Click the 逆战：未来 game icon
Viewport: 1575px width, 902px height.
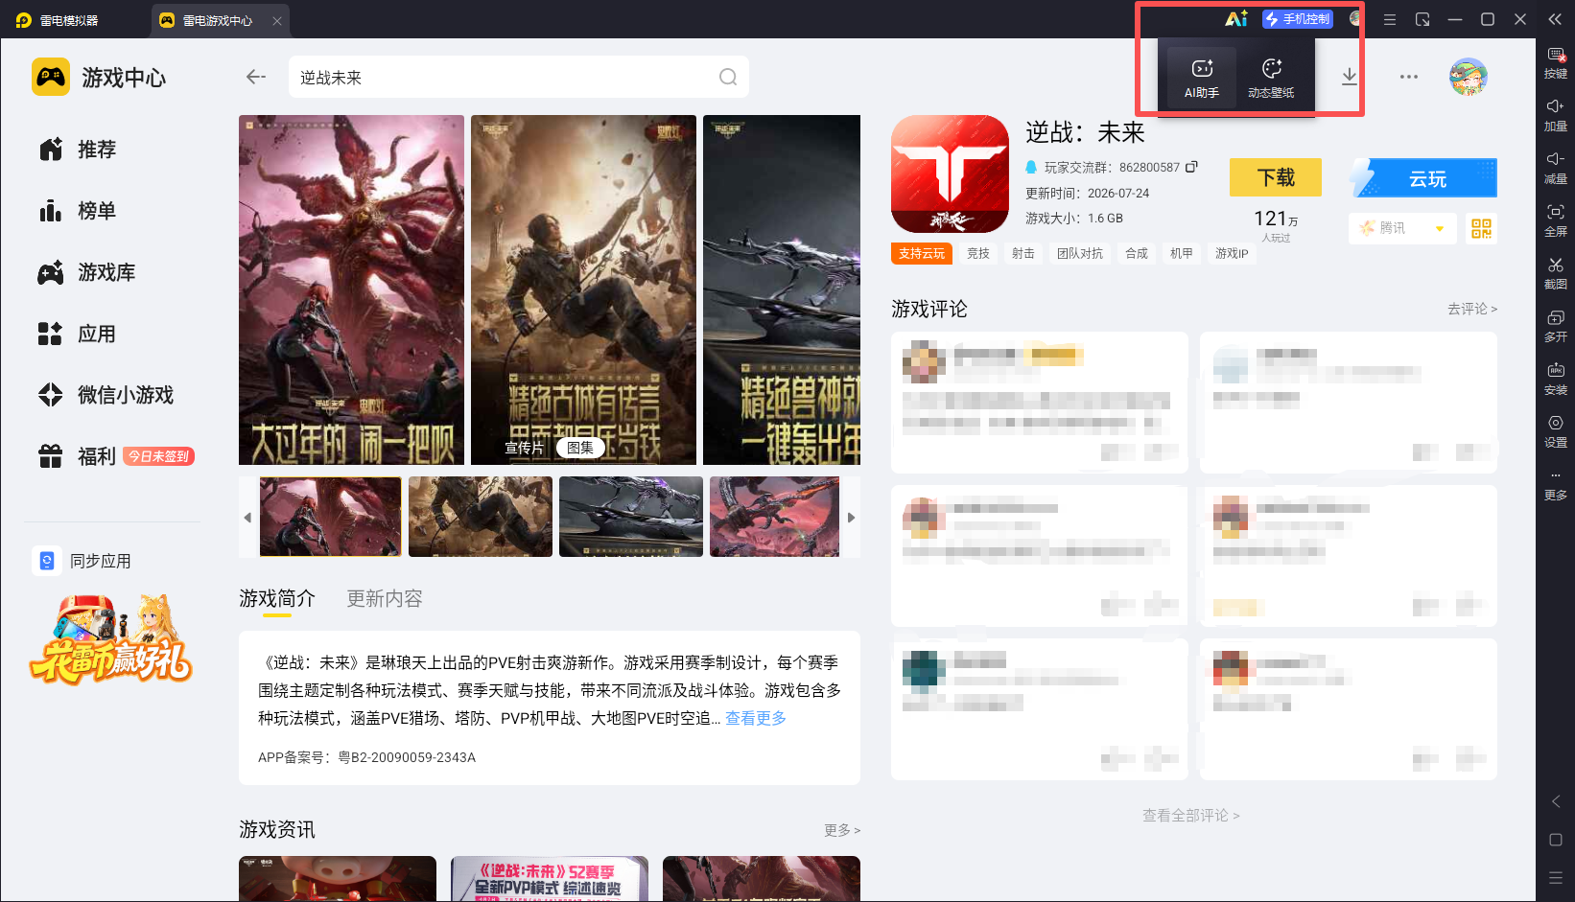950,174
